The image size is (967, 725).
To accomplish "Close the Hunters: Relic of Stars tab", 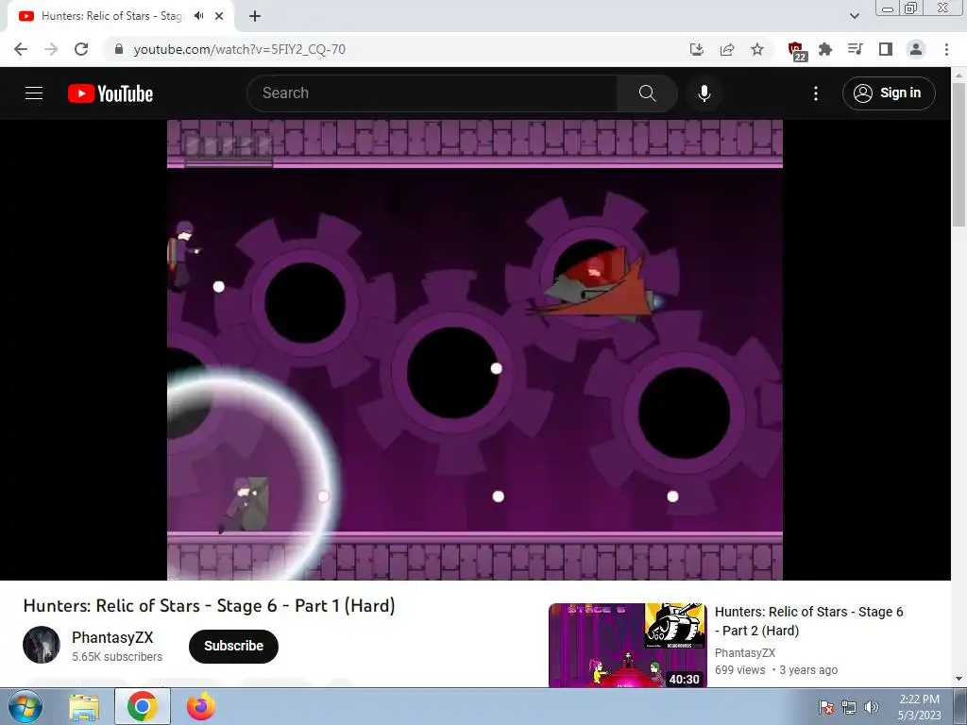I will (219, 16).
